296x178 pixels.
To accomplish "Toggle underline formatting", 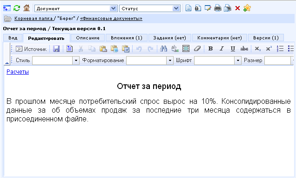I will pyautogui.click(x=233, y=49).
